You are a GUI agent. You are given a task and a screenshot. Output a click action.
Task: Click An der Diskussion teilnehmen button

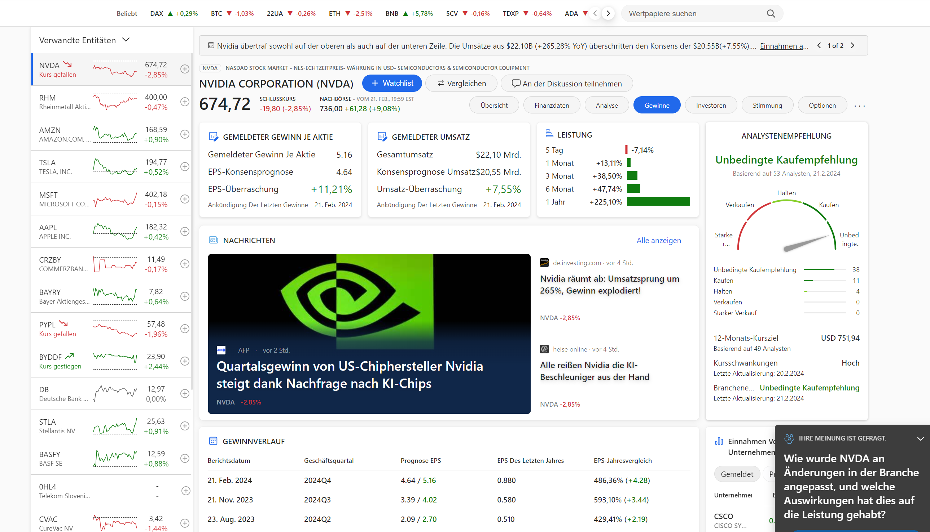(x=566, y=83)
